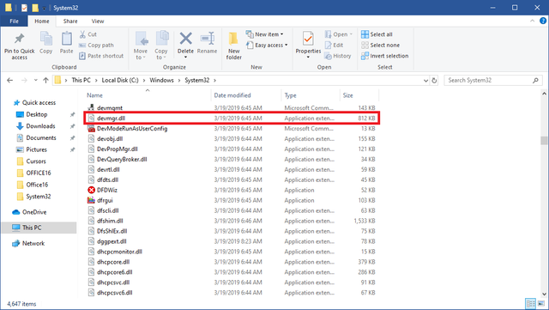The image size is (549, 310).
Task: Sort by Size column header
Action: (347, 95)
